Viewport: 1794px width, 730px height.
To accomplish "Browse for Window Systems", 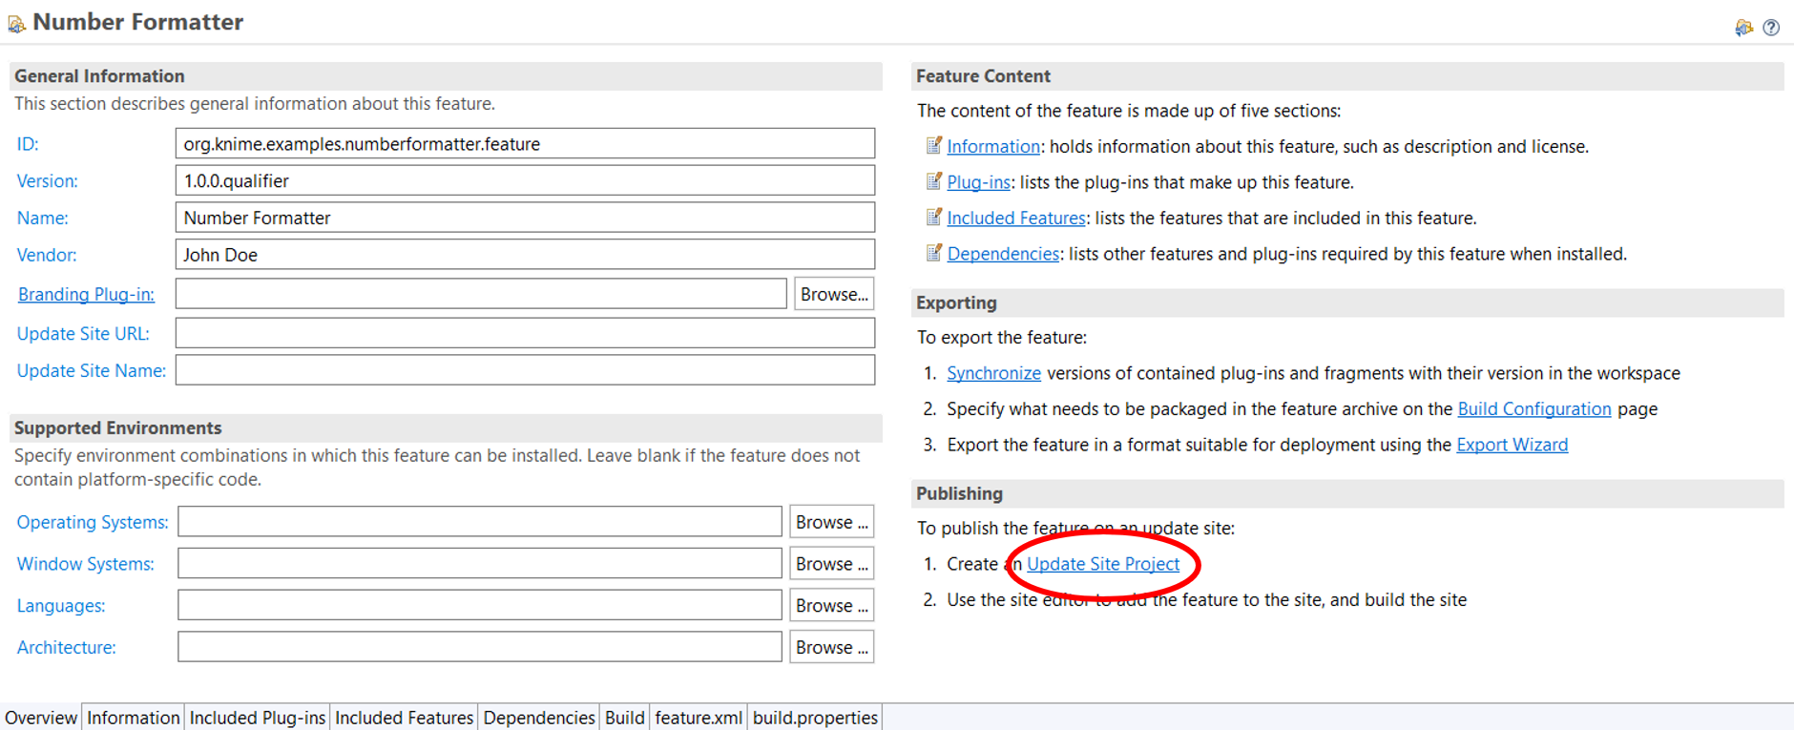I will click(x=832, y=564).
